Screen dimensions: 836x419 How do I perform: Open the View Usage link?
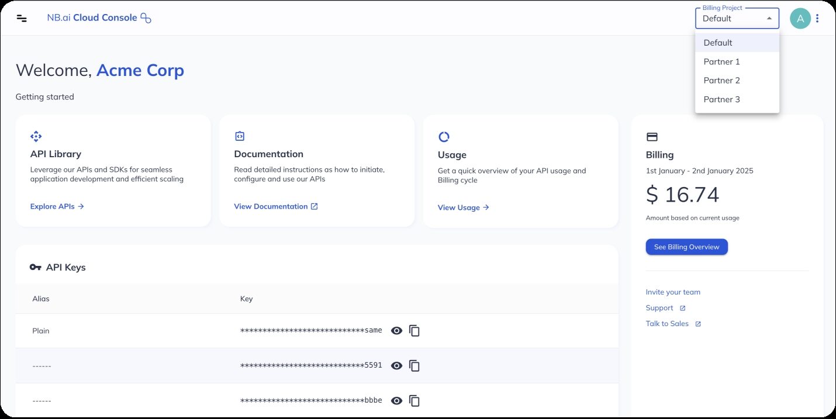click(464, 207)
